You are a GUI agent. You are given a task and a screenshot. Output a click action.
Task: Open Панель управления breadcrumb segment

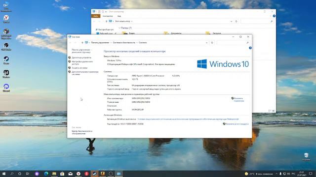100,43
